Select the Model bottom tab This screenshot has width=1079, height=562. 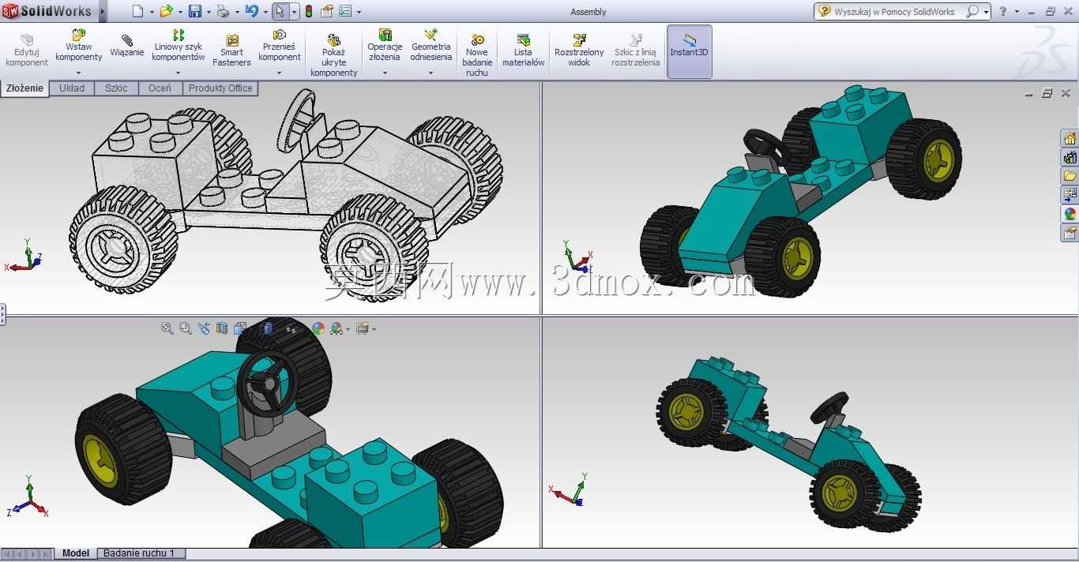[x=76, y=553]
